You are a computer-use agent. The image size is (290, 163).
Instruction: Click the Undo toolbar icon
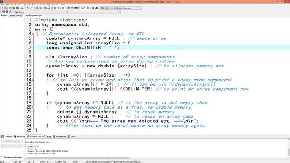coord(28,8)
